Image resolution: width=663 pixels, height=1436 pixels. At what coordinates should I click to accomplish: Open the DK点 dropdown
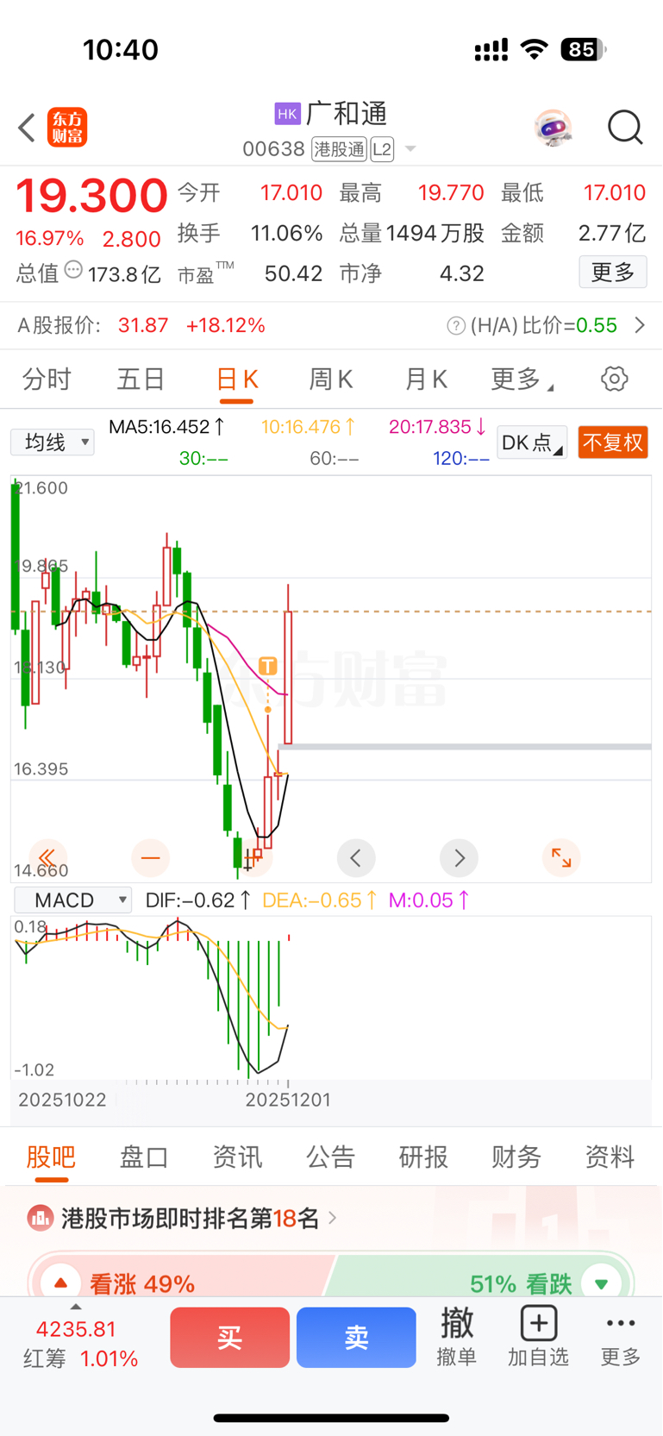pos(532,442)
